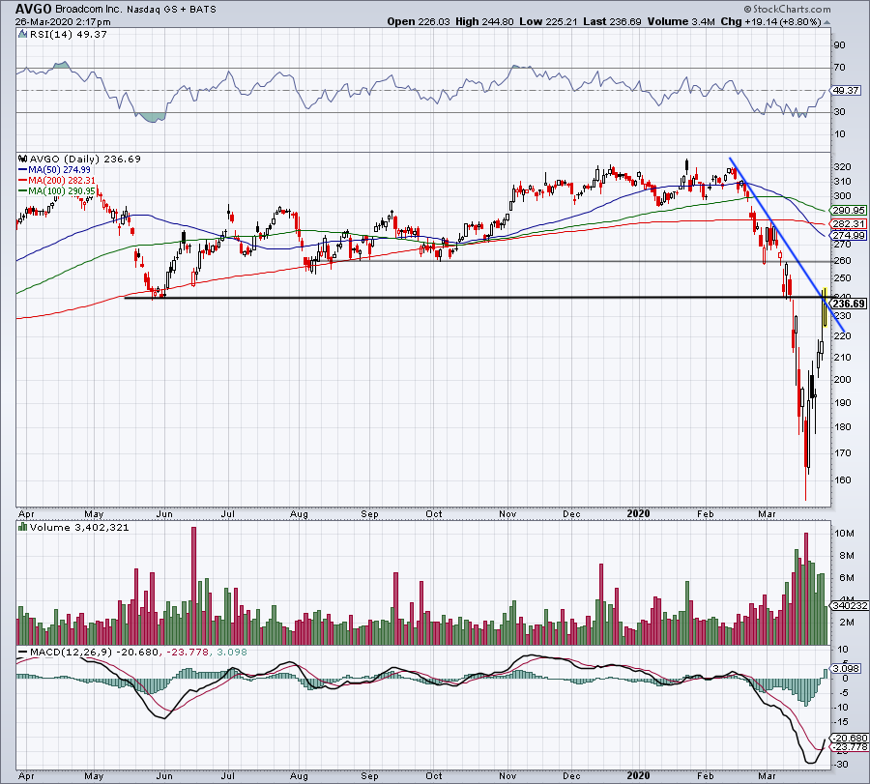Click the AVGO (Daily) 236.69 legend text

85,159
